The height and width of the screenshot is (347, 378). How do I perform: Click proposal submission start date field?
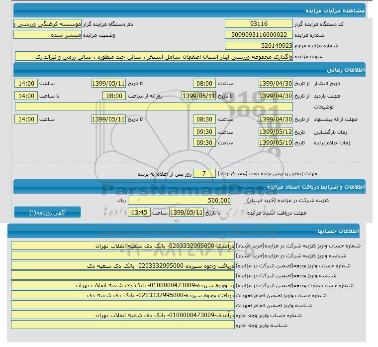(x=276, y=119)
